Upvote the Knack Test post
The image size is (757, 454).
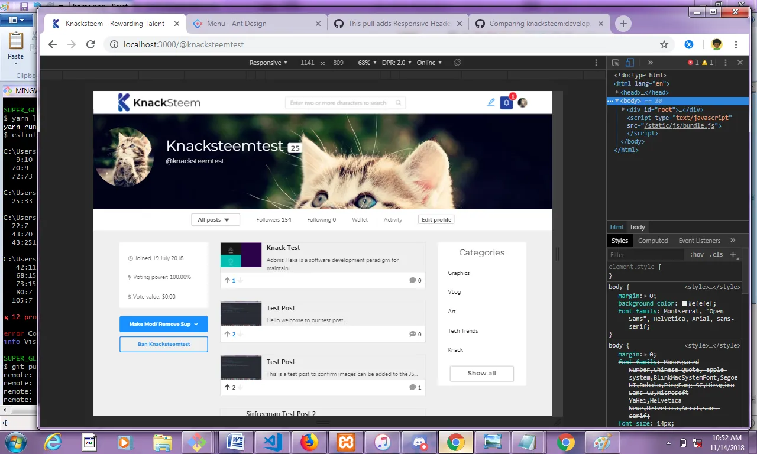tap(227, 280)
